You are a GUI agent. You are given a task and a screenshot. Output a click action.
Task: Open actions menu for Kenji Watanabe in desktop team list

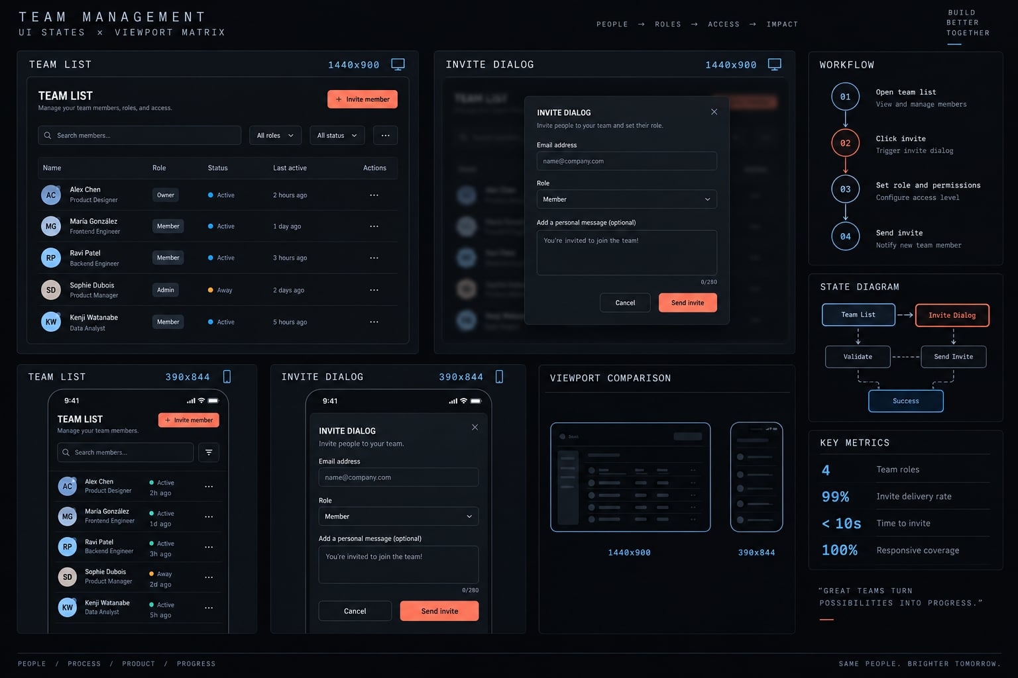[x=374, y=322]
